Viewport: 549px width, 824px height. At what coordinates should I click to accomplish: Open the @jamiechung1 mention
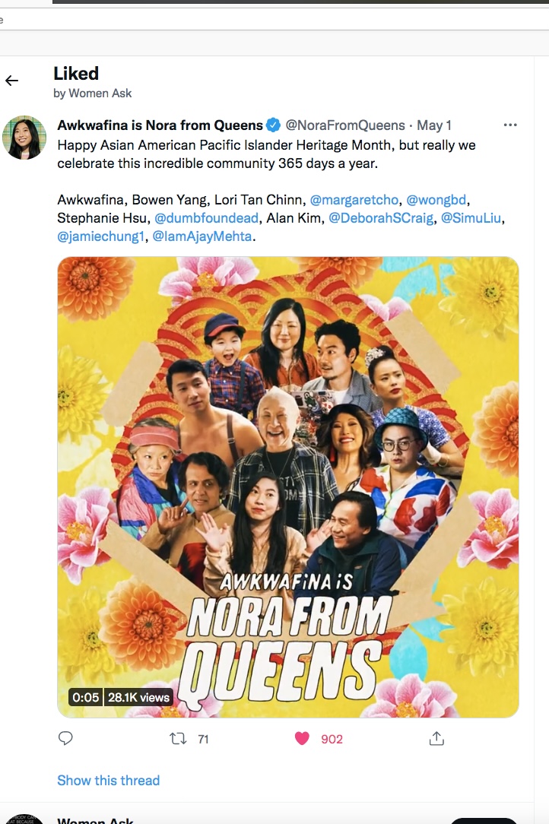pos(100,236)
